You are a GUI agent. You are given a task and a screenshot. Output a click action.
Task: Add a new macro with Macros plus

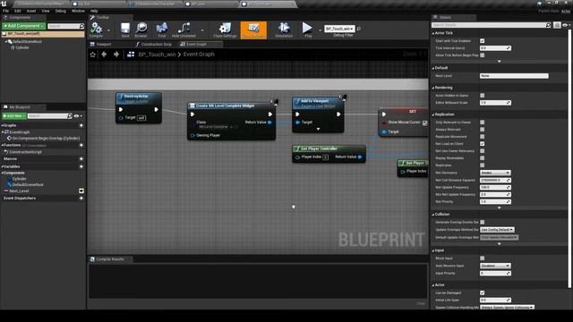(x=81, y=159)
